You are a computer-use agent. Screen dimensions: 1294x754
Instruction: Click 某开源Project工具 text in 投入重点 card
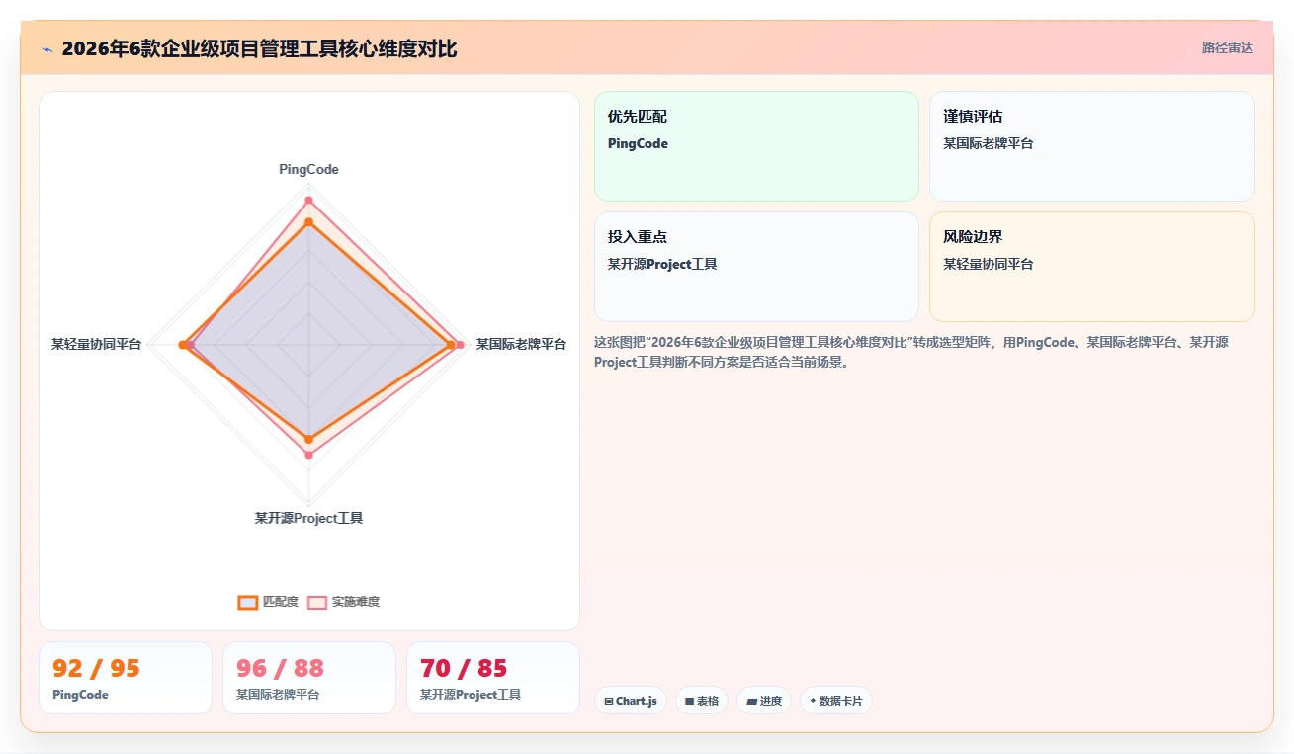(x=662, y=264)
